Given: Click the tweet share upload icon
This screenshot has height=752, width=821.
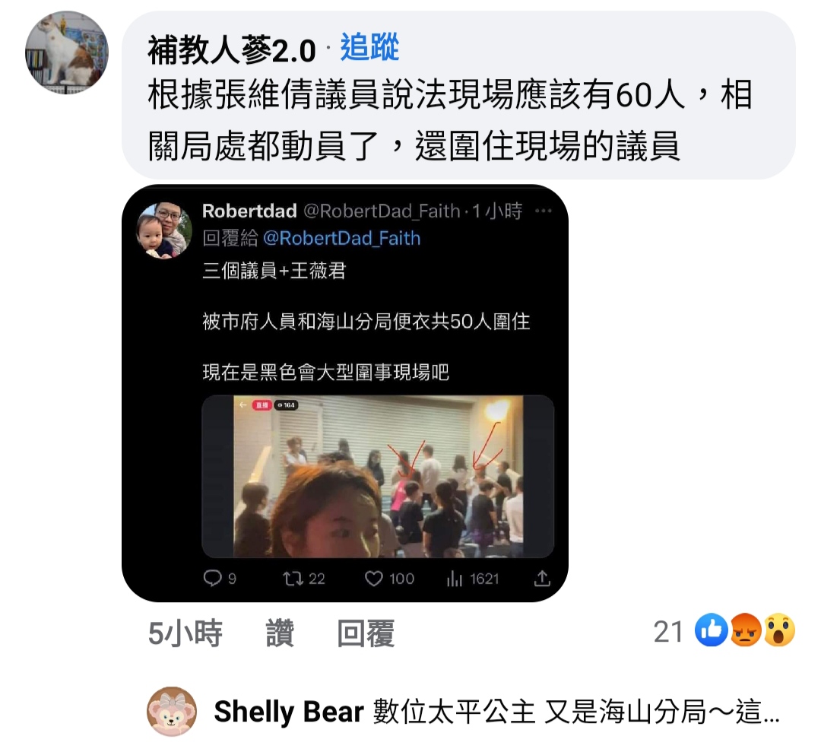Looking at the screenshot, I should (542, 578).
